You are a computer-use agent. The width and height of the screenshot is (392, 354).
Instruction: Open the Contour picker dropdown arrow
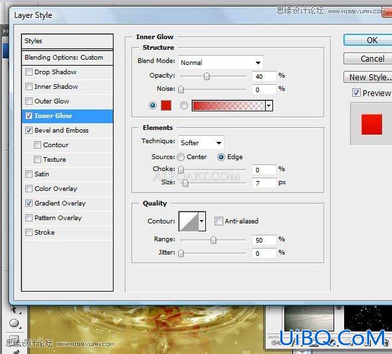(x=202, y=221)
